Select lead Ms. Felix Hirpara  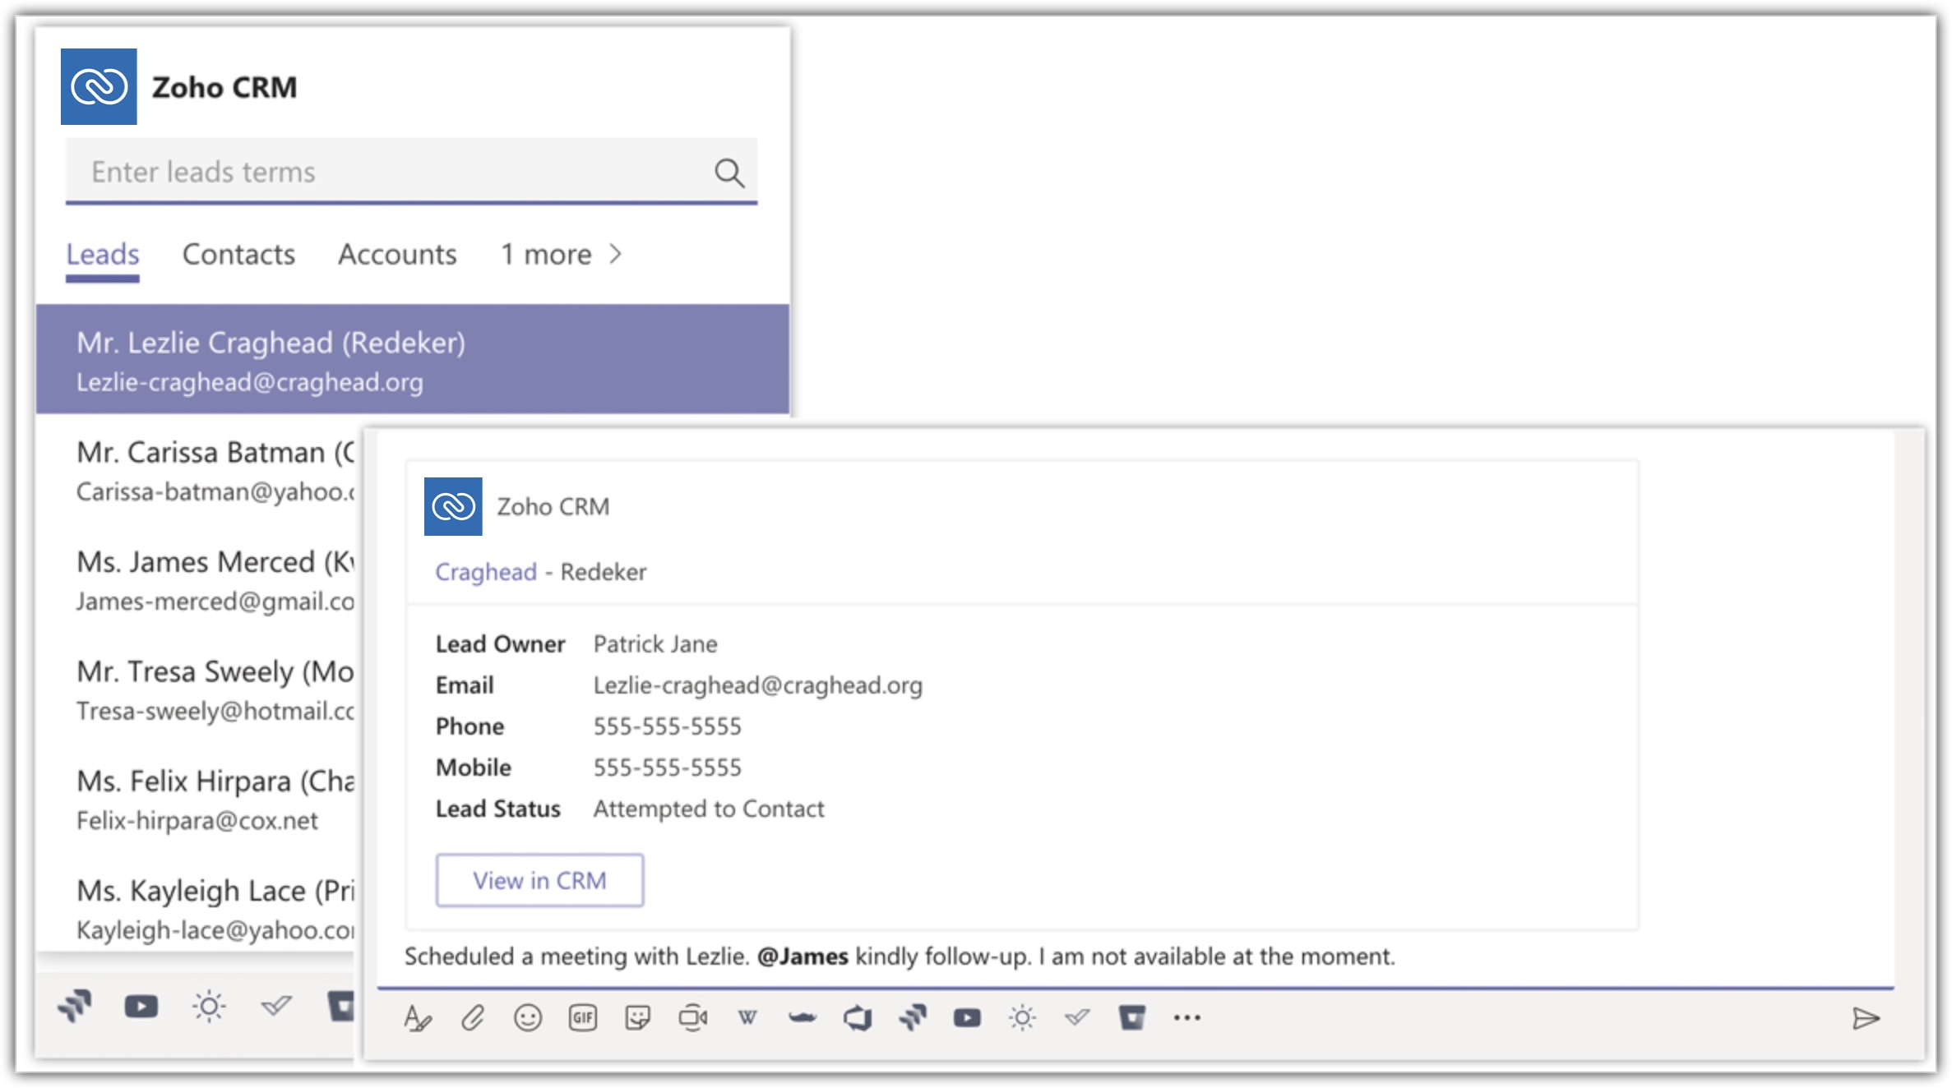pos(195,799)
